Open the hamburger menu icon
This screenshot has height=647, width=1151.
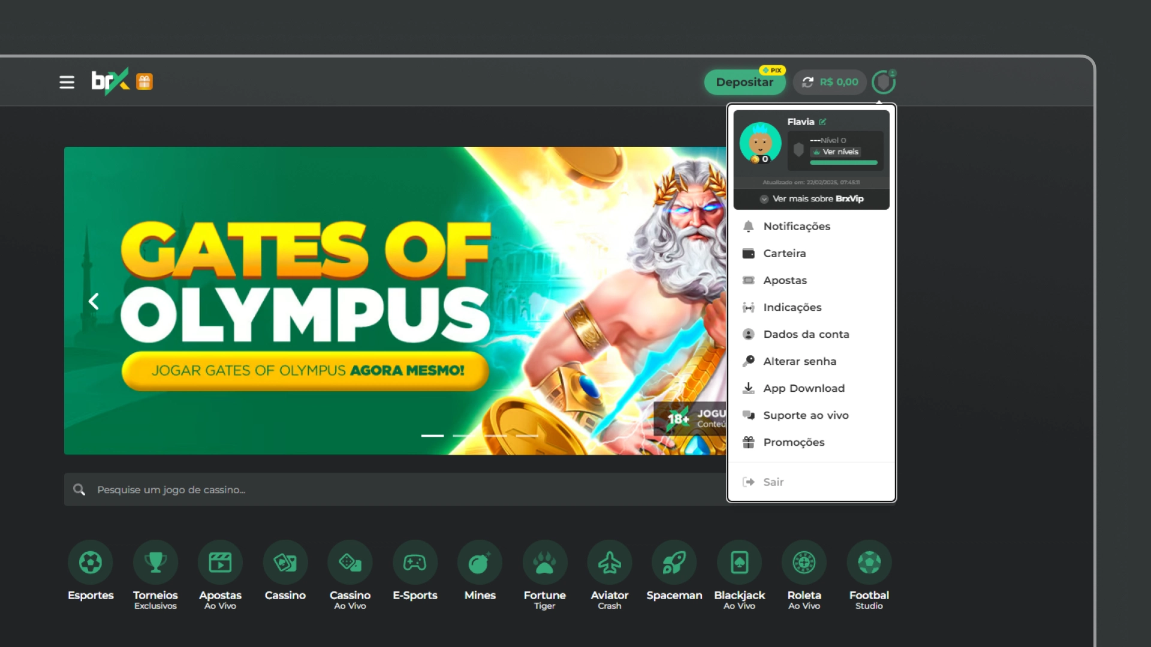67,82
